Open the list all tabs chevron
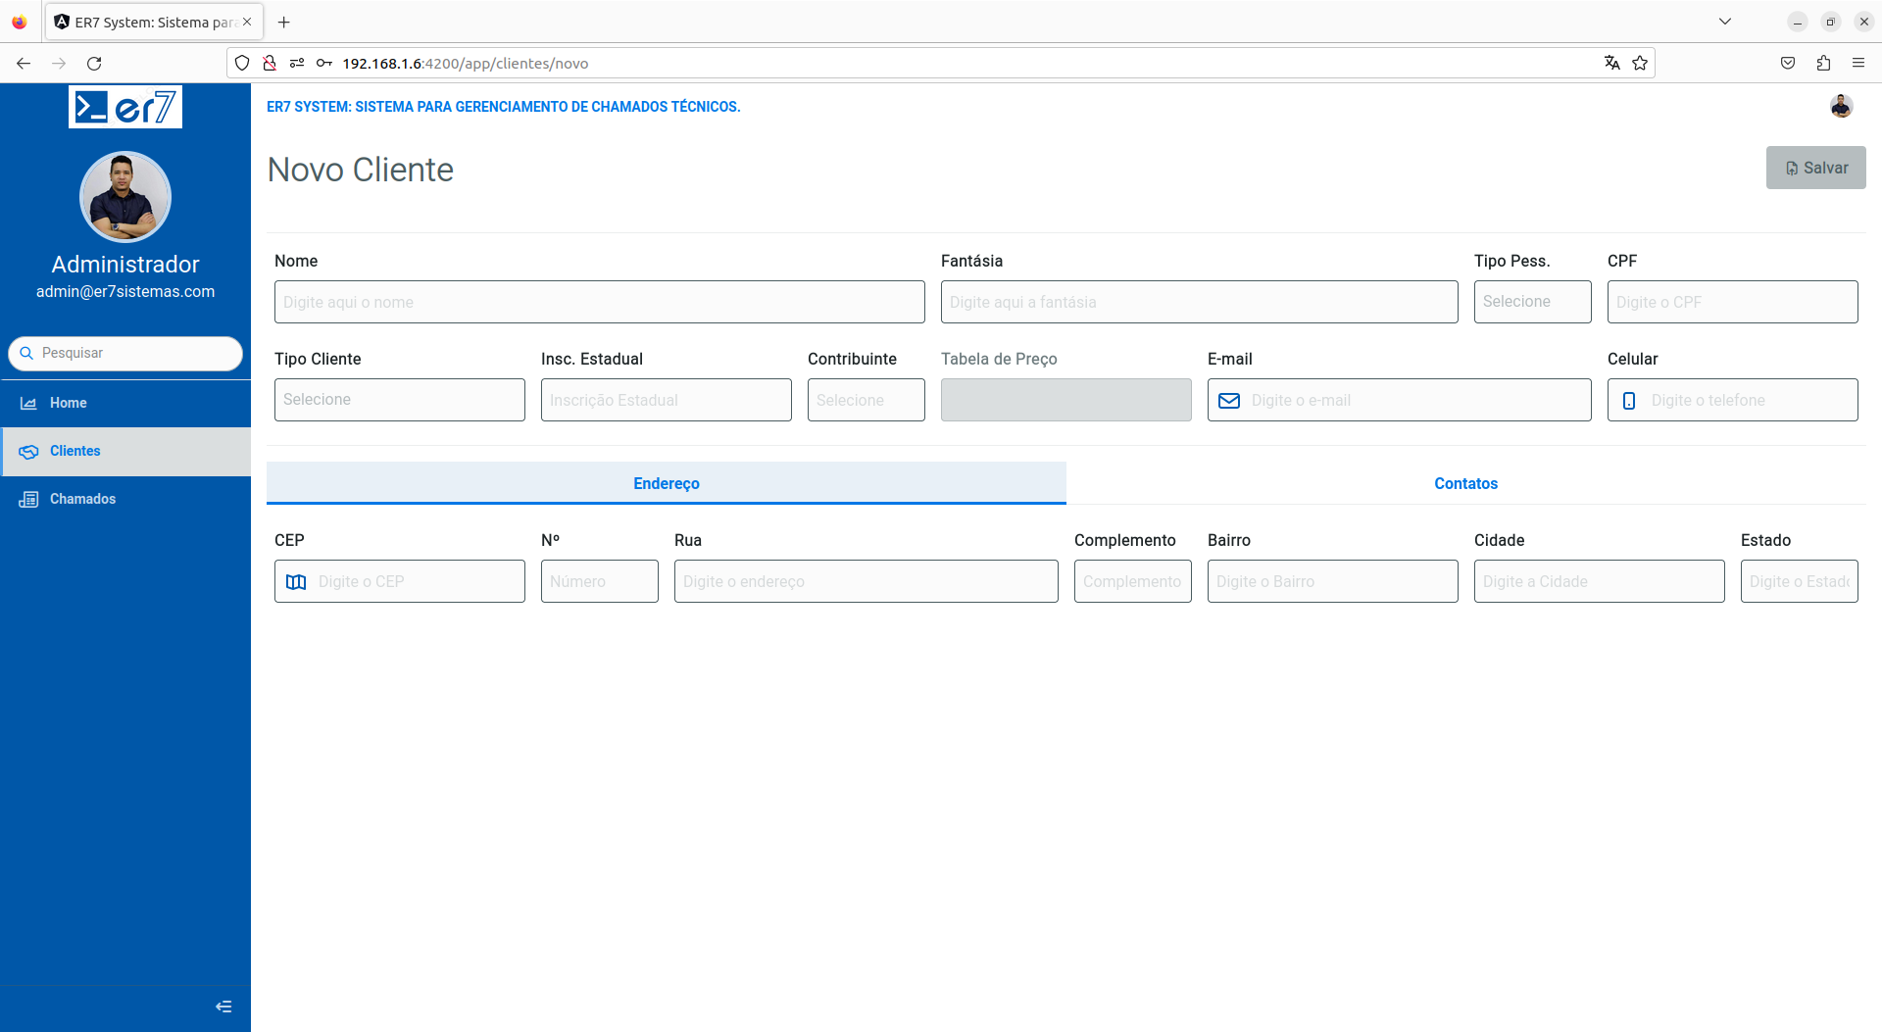Viewport: 1882px width, 1032px height. (x=1725, y=22)
